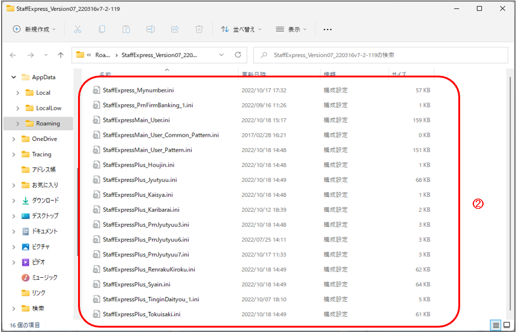Click the Roa... breadcrumb segment

click(103, 55)
